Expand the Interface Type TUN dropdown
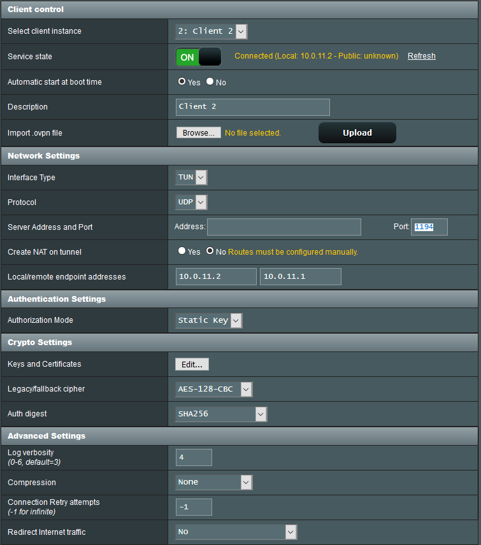481x545 pixels. pos(191,178)
